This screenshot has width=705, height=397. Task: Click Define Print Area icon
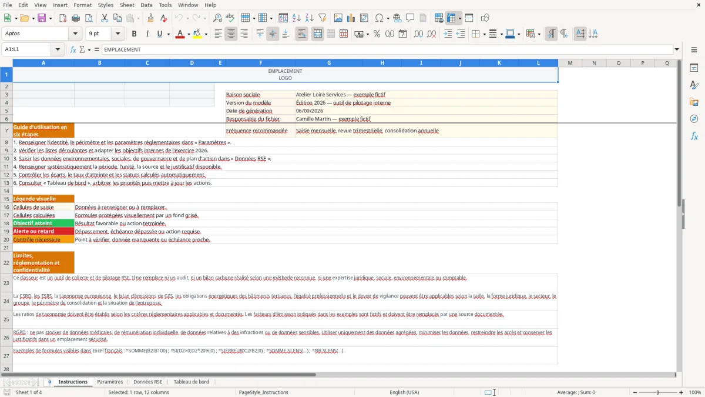439,18
